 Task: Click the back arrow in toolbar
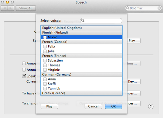tap(5, 8)
